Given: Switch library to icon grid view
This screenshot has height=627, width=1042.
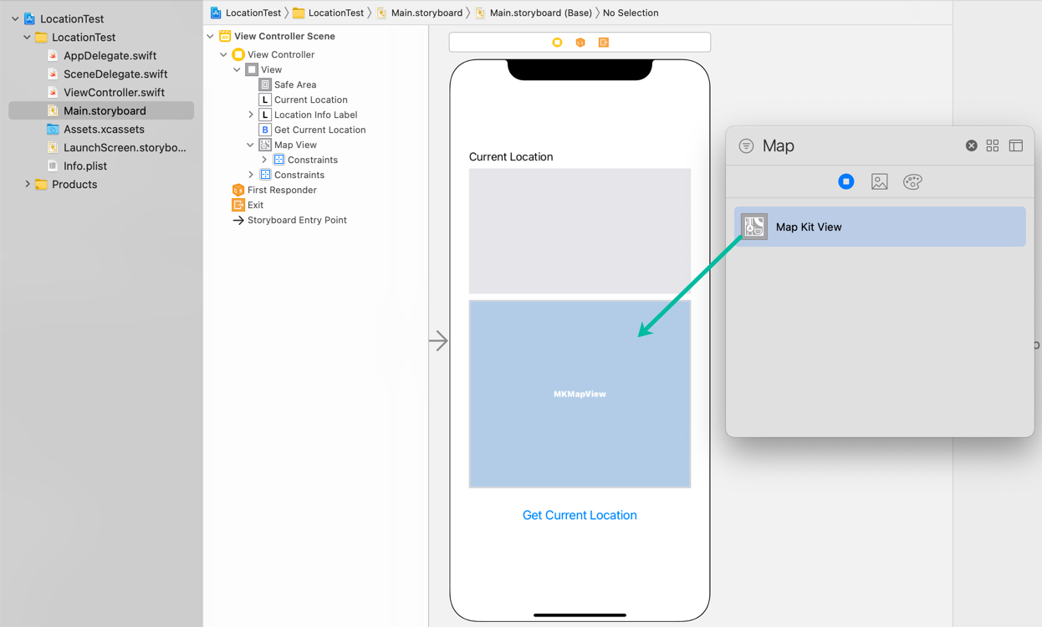Looking at the screenshot, I should point(993,145).
